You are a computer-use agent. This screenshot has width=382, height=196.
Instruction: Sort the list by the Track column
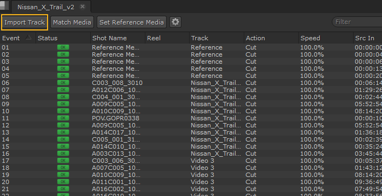[x=216, y=38]
